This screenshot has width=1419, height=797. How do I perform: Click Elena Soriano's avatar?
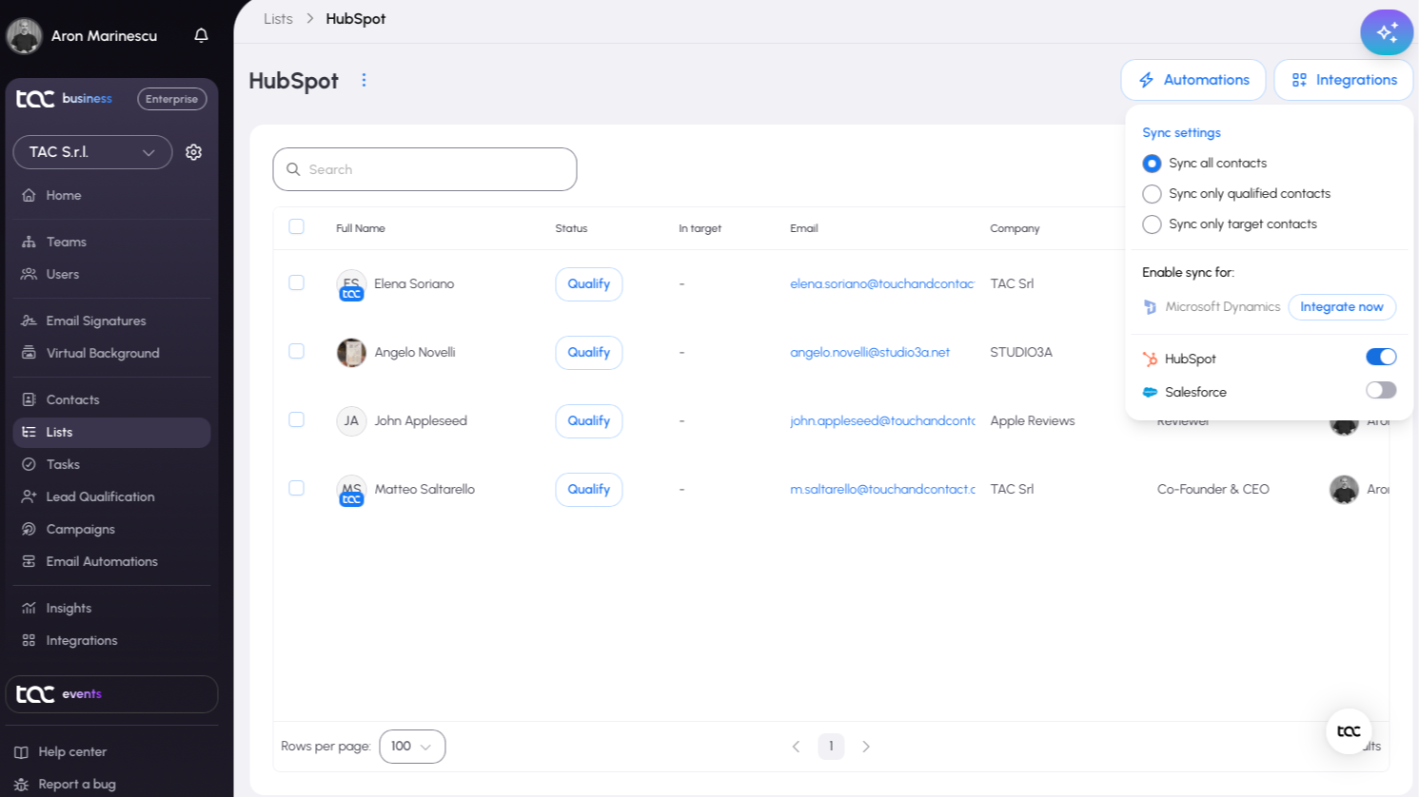[x=351, y=284]
